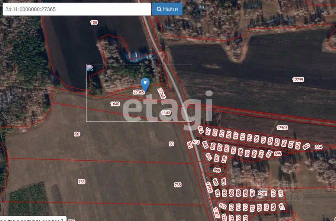Select parcel label 924
This screenshot has width=336, height=221.
[259, 208]
